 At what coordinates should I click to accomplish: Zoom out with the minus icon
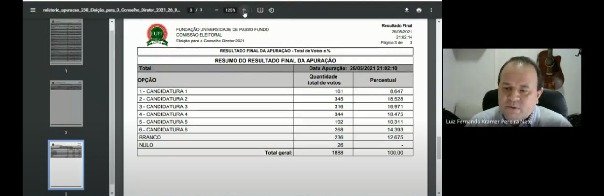coord(217,10)
